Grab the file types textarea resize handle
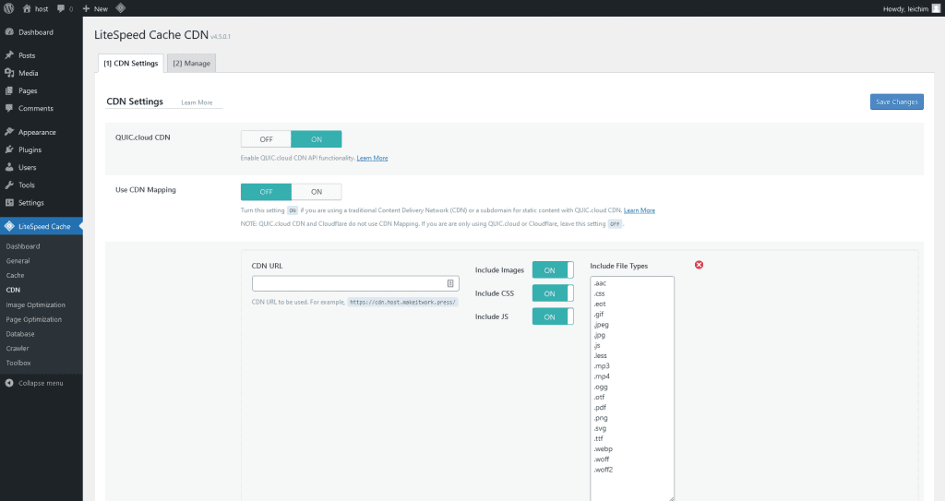The image size is (945, 501). tap(672, 498)
